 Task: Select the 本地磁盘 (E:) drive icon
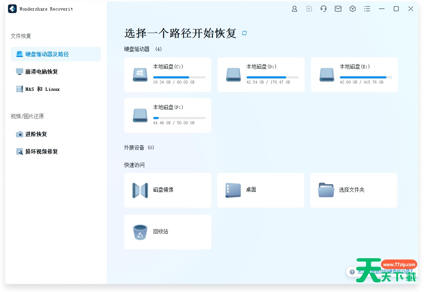pos(327,75)
